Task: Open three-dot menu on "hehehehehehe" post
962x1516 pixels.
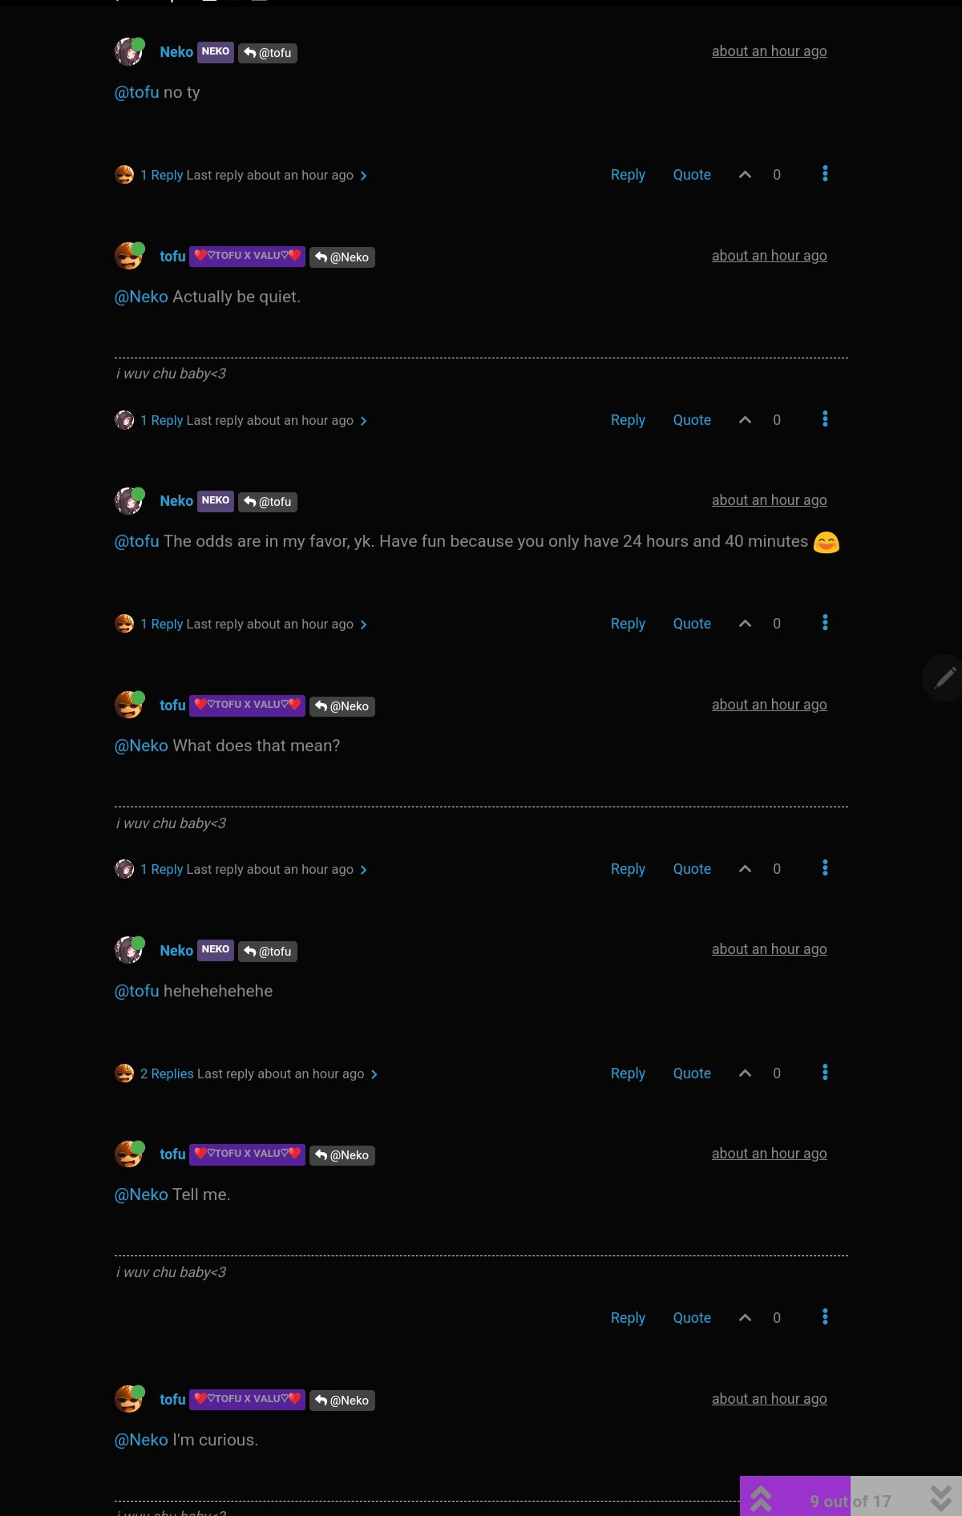Action: tap(825, 1073)
